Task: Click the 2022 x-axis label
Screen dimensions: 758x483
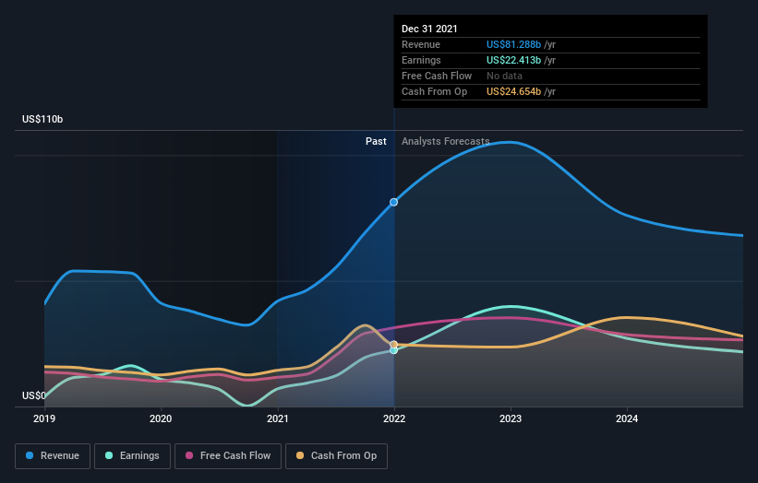Action: (x=394, y=418)
